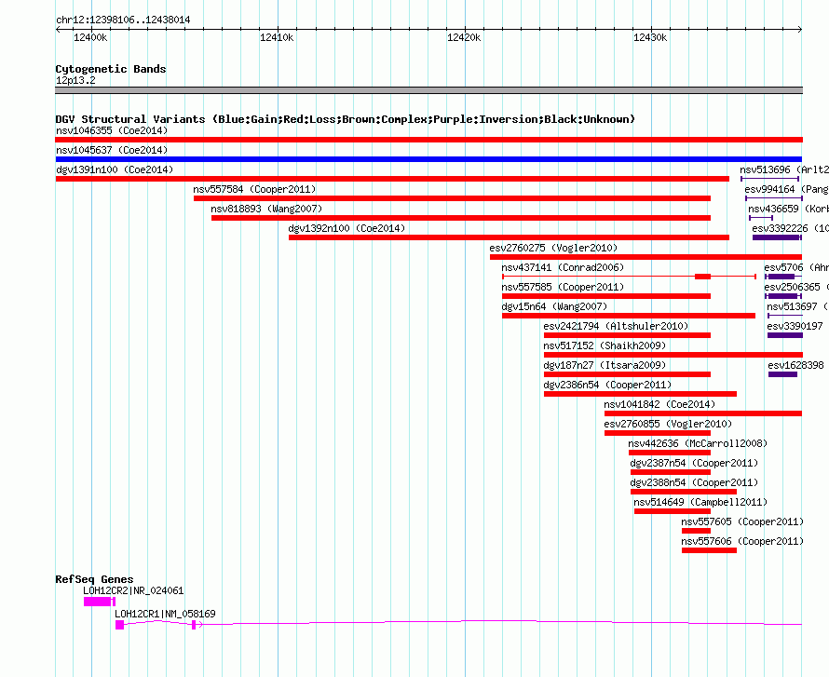Click dgv2387n54 (Cooper2011) label
The image size is (829, 677).
(x=694, y=463)
